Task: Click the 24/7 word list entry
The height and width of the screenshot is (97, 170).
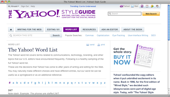Action: tap(10, 90)
